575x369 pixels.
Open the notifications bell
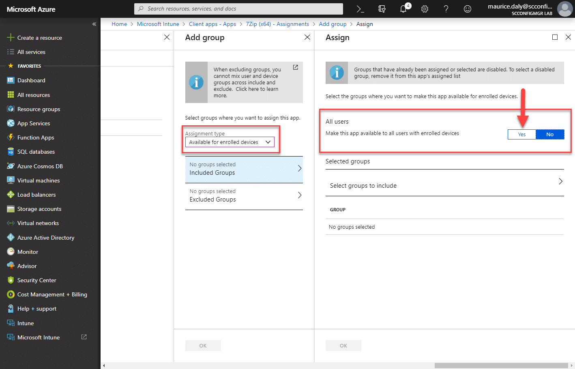click(x=403, y=9)
